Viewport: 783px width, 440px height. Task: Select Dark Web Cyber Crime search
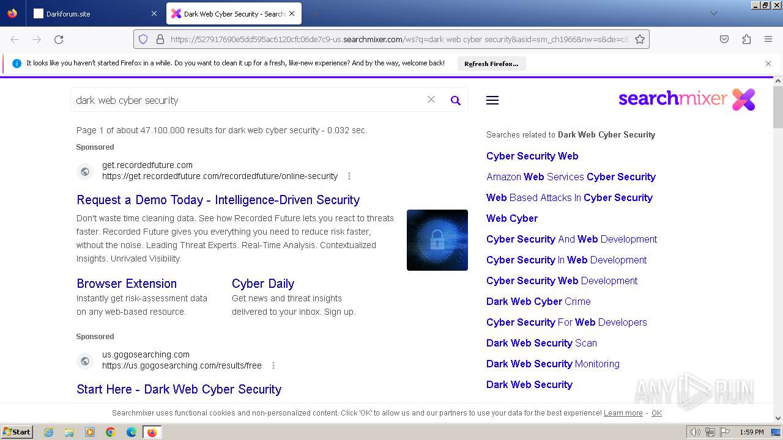tap(538, 301)
